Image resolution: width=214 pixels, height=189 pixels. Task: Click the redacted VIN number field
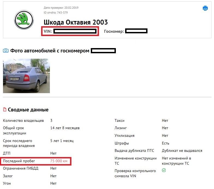tap(75, 31)
